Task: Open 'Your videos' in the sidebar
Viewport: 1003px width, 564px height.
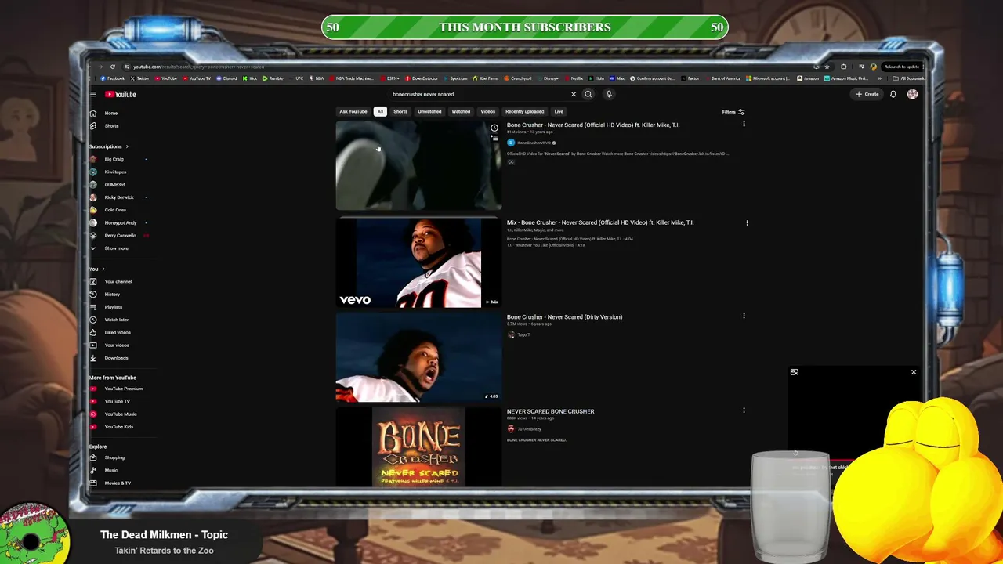Action: (118, 345)
